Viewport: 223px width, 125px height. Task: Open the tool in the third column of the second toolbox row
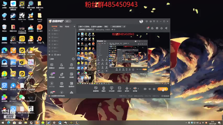[71, 75]
